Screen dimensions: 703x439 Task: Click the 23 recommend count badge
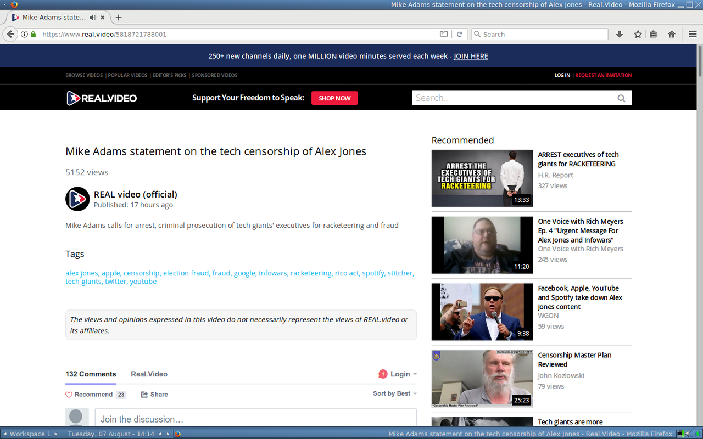pyautogui.click(x=121, y=395)
